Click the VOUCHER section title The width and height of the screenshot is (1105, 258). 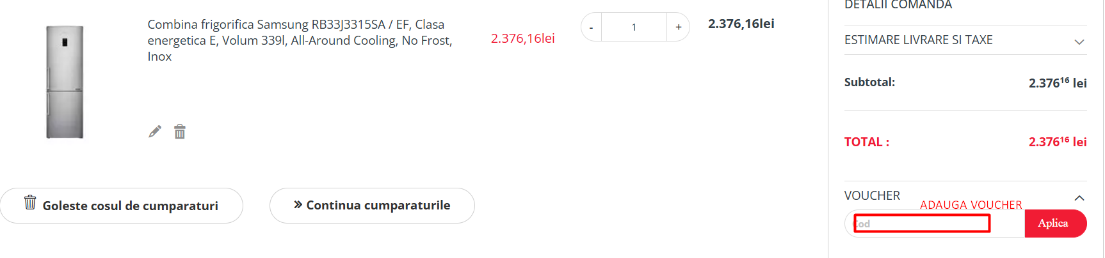click(872, 196)
